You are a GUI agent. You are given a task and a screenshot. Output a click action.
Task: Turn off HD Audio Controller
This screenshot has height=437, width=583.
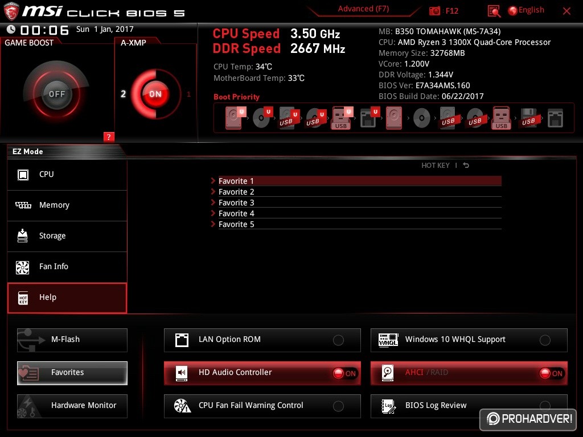tap(344, 373)
